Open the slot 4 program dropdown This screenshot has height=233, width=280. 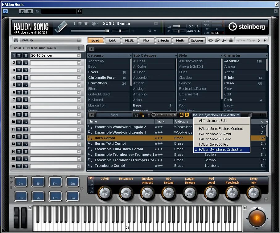pos(79,78)
